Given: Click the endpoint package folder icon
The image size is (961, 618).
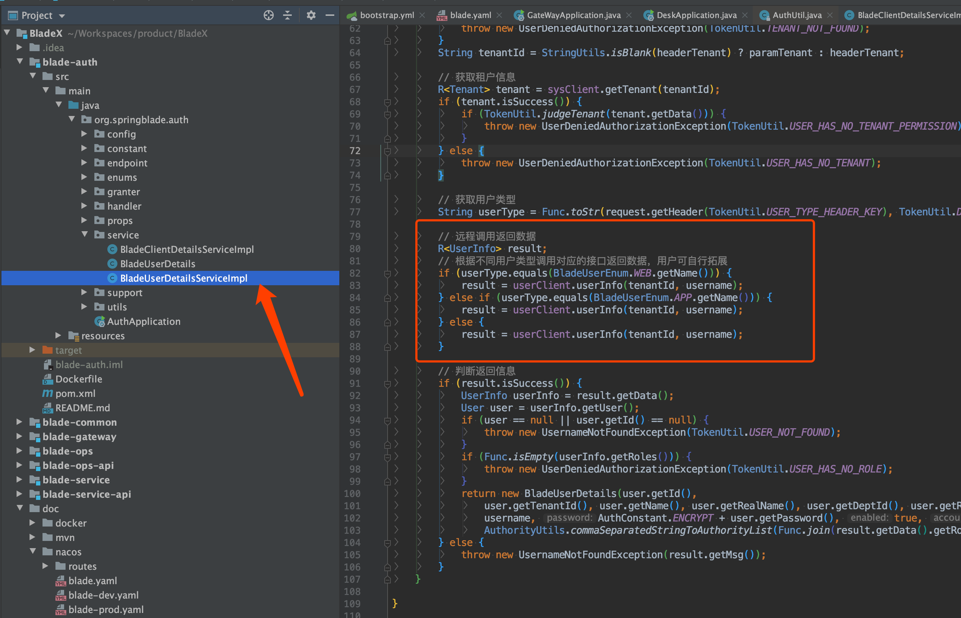Looking at the screenshot, I should (99, 163).
